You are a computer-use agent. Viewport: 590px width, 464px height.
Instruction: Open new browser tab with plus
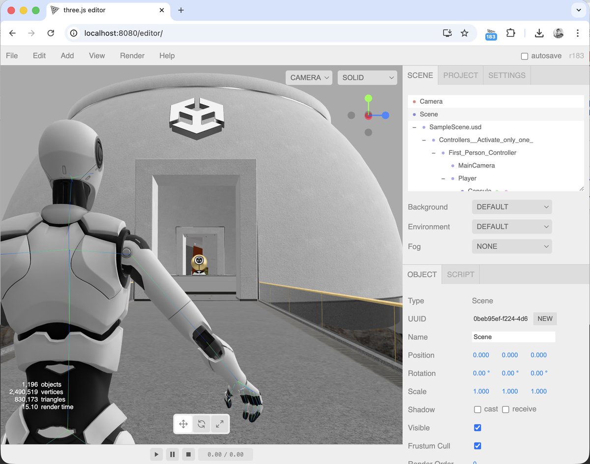pos(181,10)
